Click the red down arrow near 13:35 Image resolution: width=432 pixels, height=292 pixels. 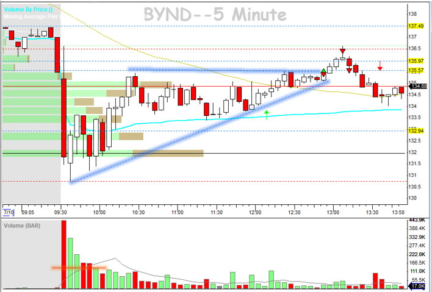tap(380, 65)
